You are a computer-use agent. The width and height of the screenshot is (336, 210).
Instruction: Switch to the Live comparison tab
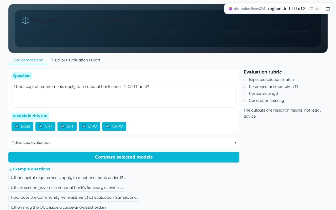click(x=28, y=60)
